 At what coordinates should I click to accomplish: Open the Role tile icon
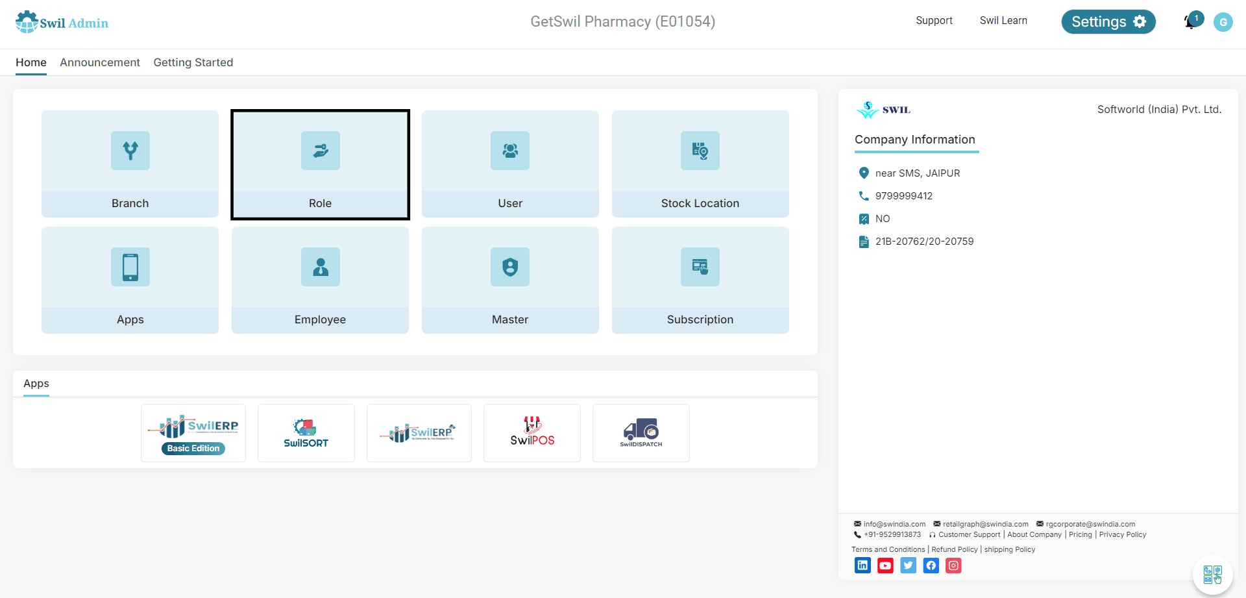pos(320,151)
